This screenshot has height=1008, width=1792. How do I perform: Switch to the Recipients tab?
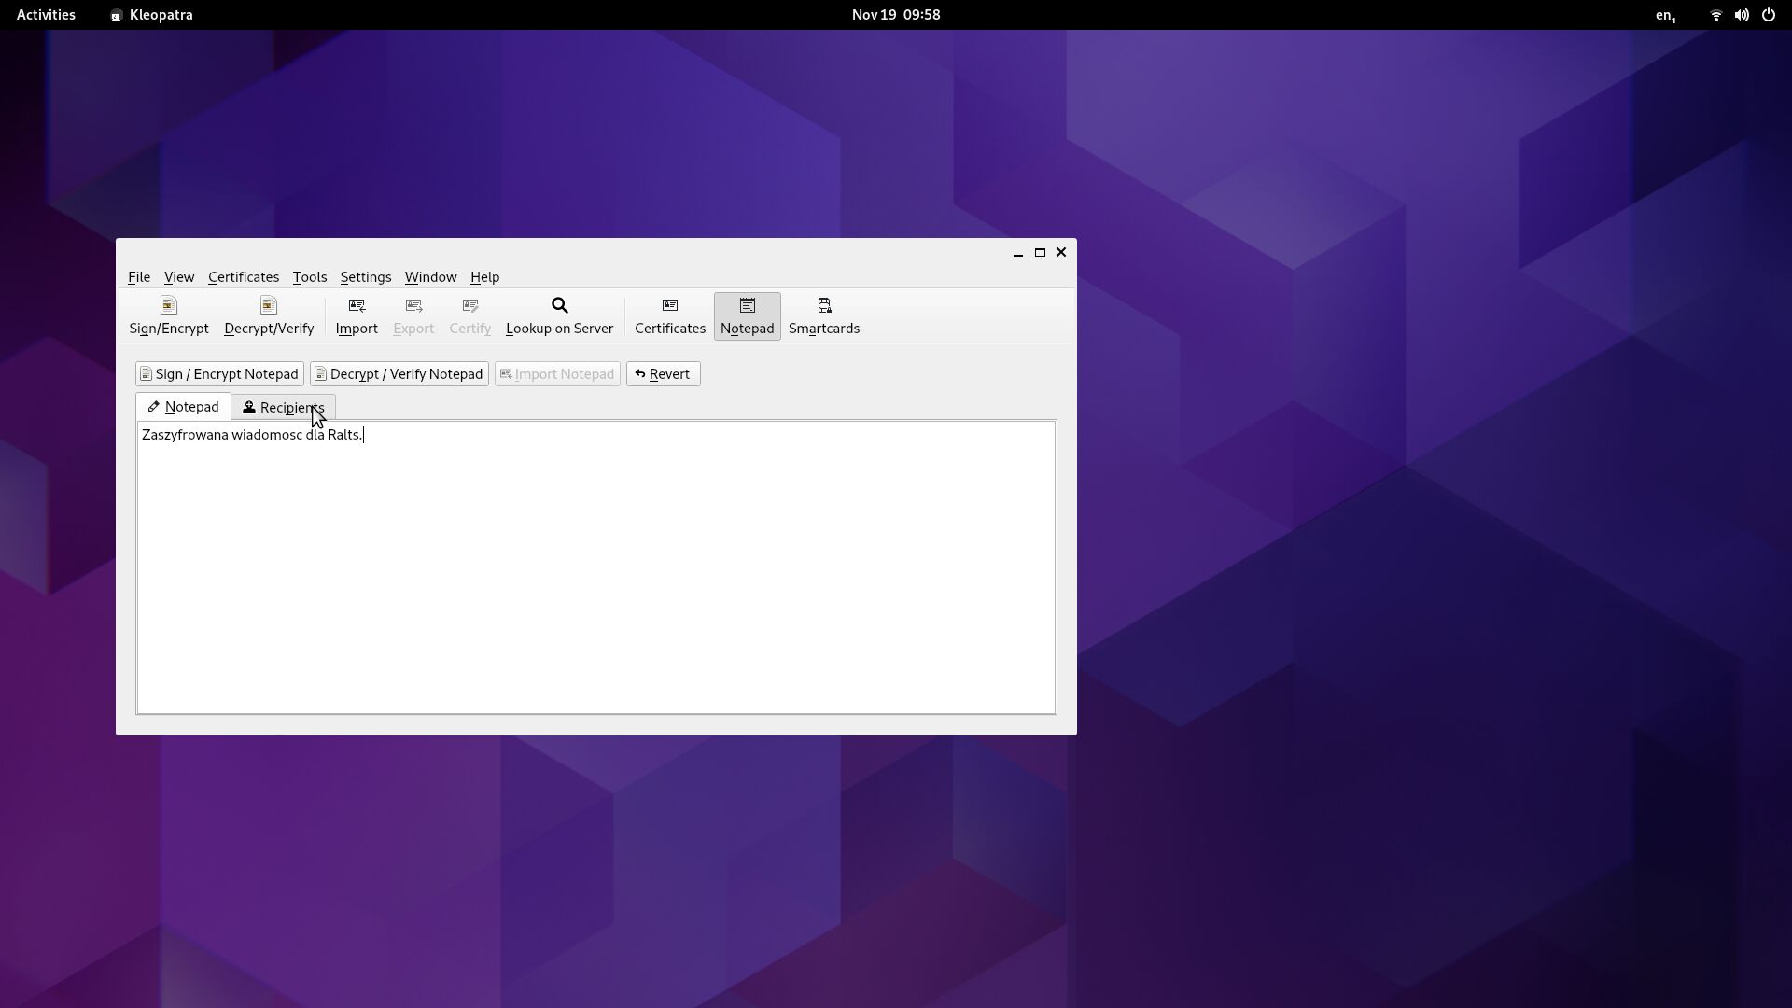(283, 407)
